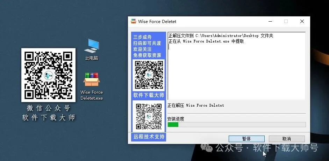Image resolution: width=329 pixels, height=161 pixels.
Task: Click the 扫码即可共渡 sidebar text
Action: tap(147, 43)
